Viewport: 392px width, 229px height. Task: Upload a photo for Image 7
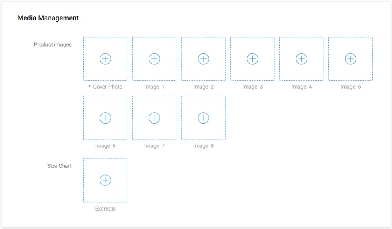[154, 118]
